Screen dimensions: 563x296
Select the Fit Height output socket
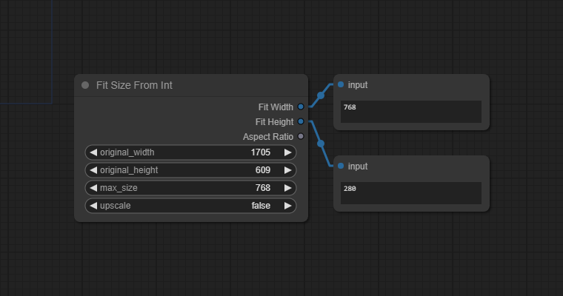pos(301,121)
